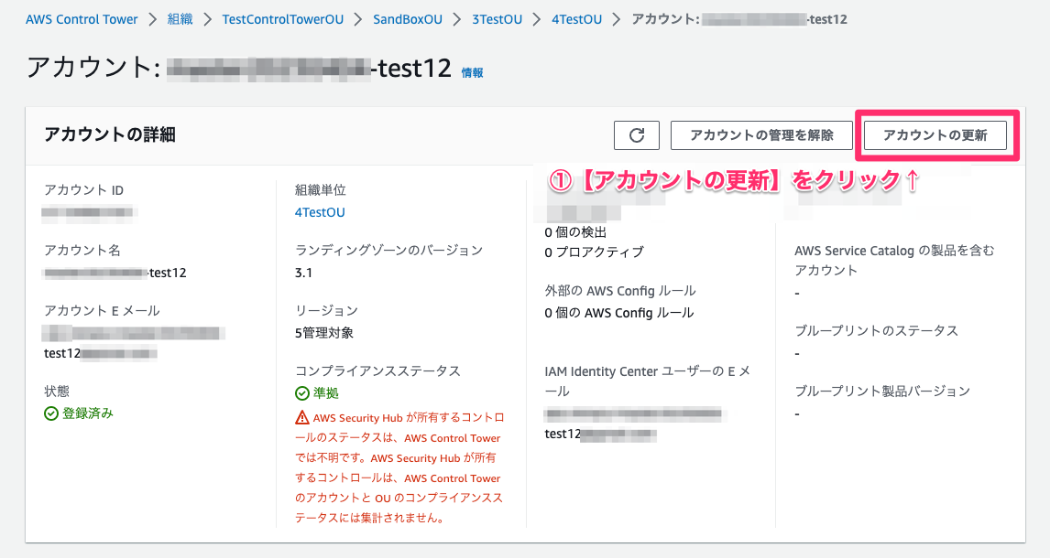Viewport: 1050px width, 558px height.
Task: Go to the 組織 breadcrumb link
Action: (x=180, y=19)
